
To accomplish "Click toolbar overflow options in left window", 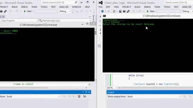I will pos(94,11).
